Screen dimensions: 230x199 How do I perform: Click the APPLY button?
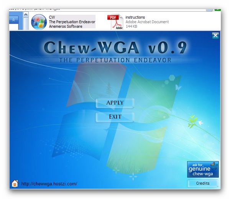(115, 103)
